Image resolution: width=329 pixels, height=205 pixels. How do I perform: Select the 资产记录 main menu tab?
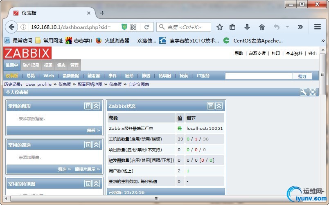click(31, 65)
